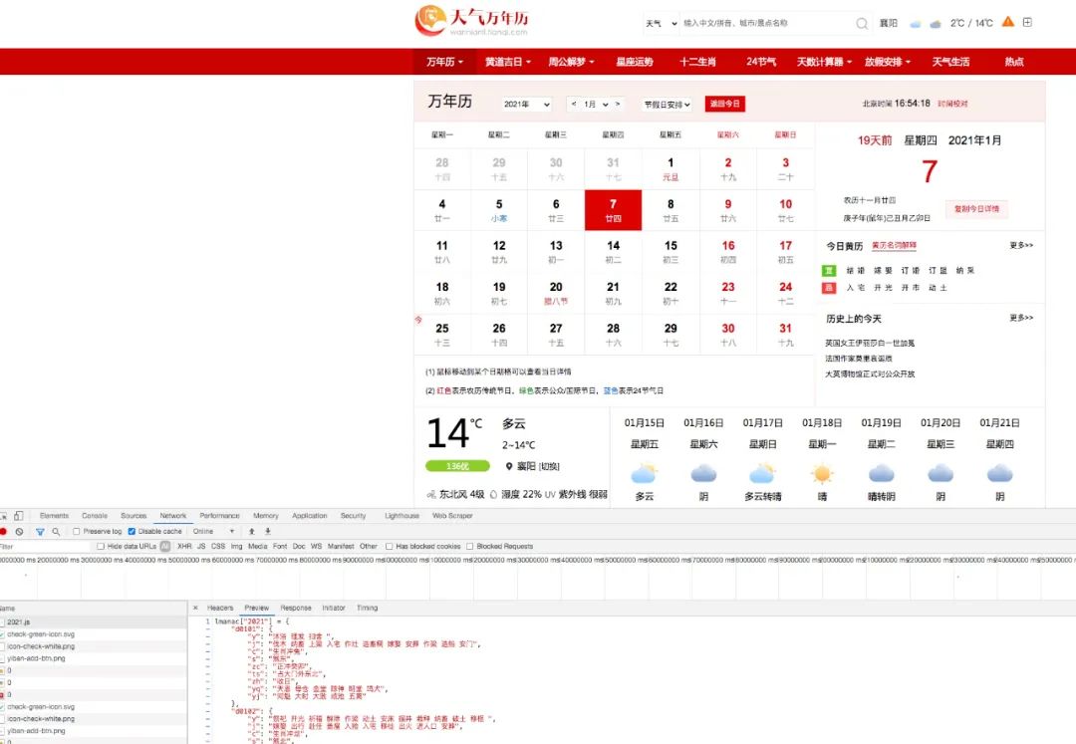1076x744 pixels.
Task: Open network search magnifier icon
Action: [x=56, y=532]
